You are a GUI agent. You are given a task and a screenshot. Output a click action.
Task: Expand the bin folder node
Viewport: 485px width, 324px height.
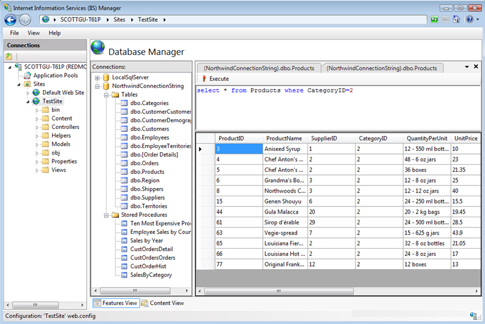(37, 110)
